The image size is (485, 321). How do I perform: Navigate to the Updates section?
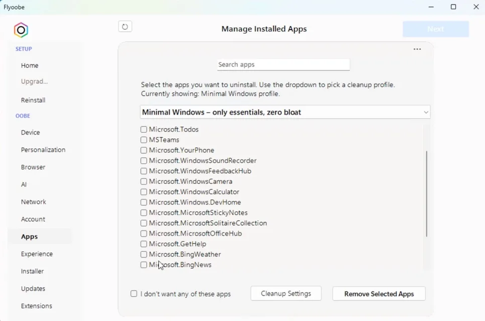click(33, 288)
